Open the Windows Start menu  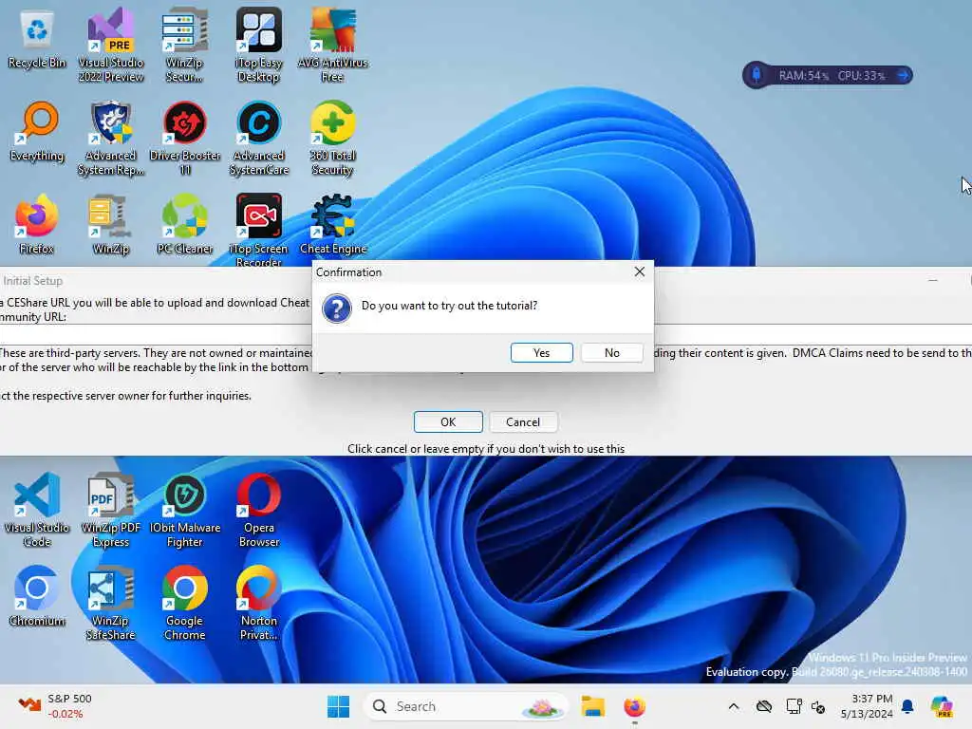(339, 706)
